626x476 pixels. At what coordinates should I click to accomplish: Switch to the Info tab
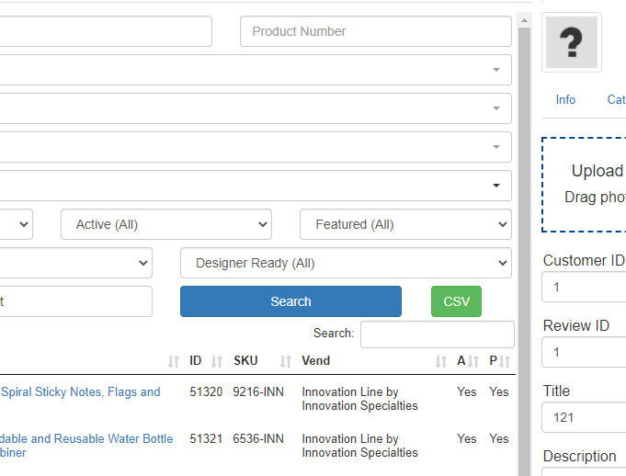tap(565, 99)
